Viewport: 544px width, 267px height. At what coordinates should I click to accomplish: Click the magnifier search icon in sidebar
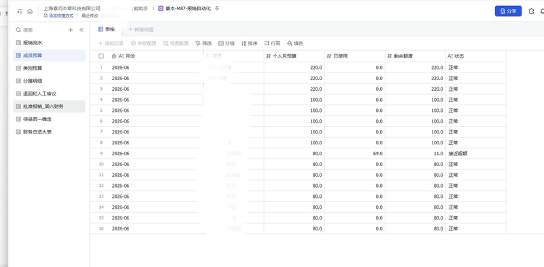click(x=18, y=30)
